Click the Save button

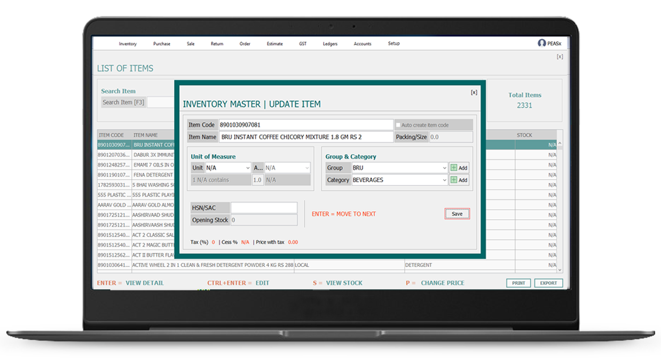point(457,214)
